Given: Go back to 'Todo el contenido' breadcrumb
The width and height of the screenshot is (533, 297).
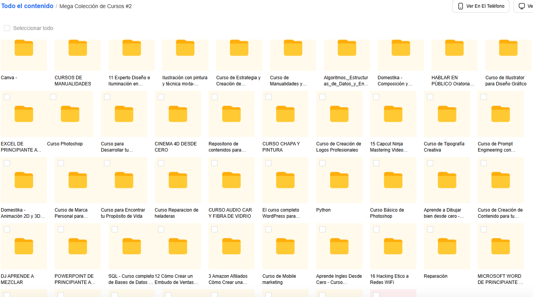Looking at the screenshot, I should pyautogui.click(x=27, y=6).
